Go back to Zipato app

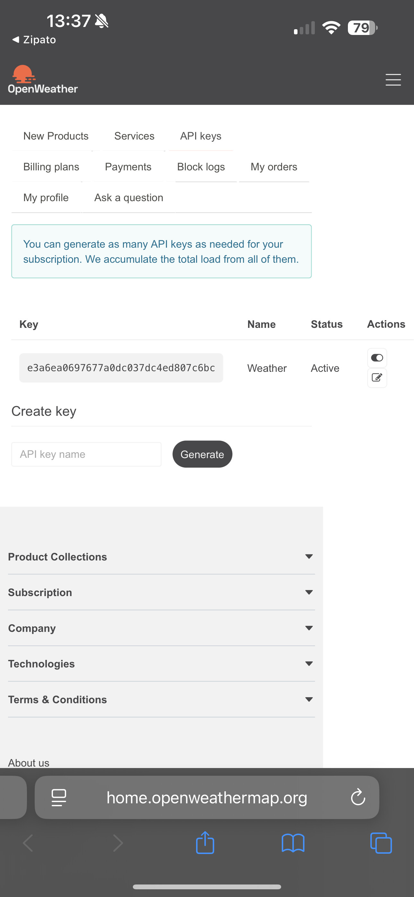34,40
